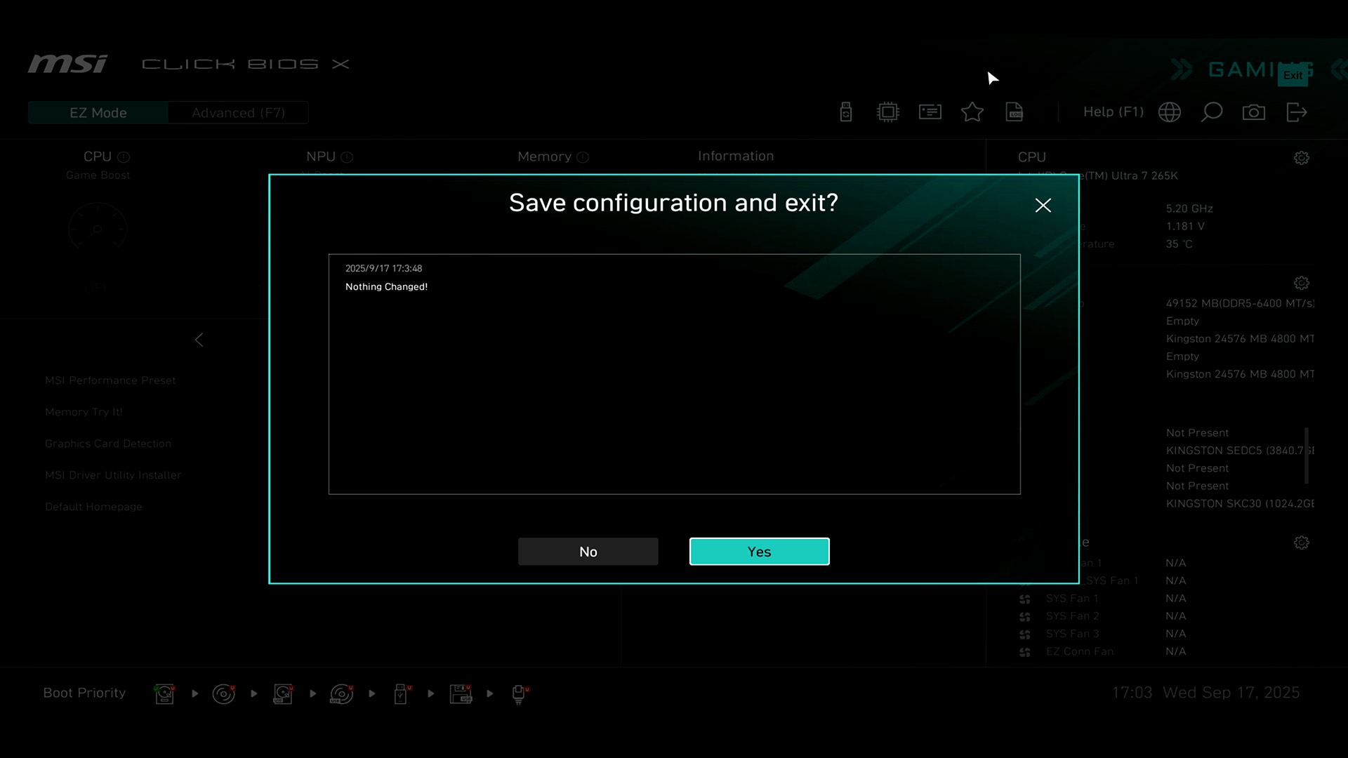The width and height of the screenshot is (1348, 758).
Task: Select the first hard drive boot device
Action: [x=165, y=693]
